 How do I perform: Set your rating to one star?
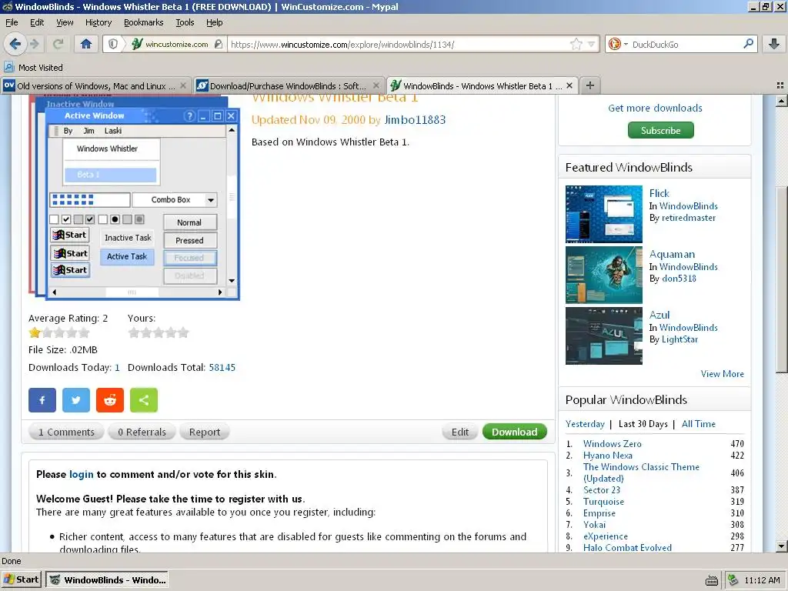coord(134,332)
